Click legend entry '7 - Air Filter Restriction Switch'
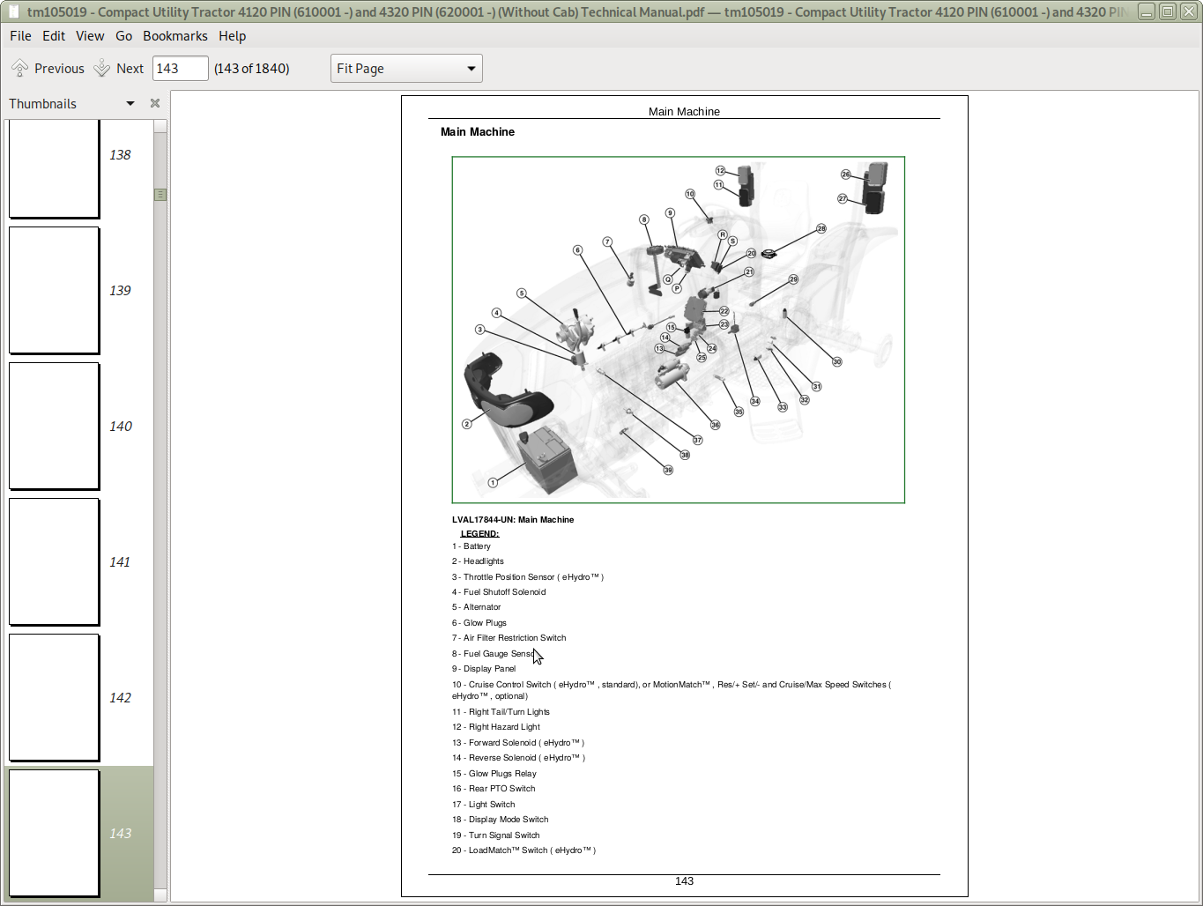 [509, 638]
